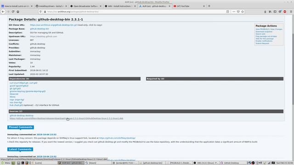The width and height of the screenshot is (294, 165).
Task: Switch to the GitHub Desktop taskbar window
Action: [x=233, y=163]
